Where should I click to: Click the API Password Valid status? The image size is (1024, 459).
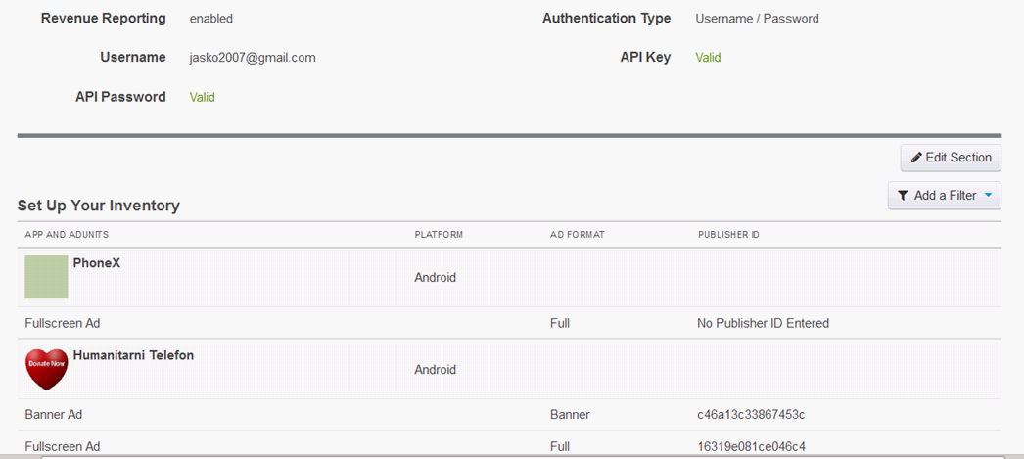point(203,97)
